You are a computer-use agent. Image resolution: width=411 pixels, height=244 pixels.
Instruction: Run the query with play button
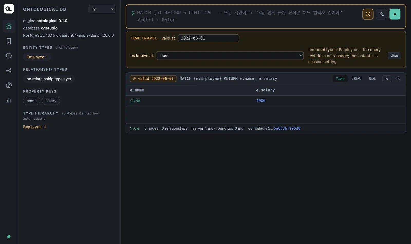[x=395, y=14]
